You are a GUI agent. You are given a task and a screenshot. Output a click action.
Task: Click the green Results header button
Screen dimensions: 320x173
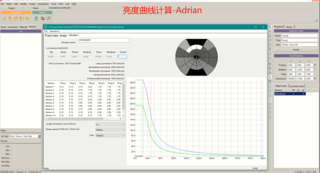click(42, 13)
